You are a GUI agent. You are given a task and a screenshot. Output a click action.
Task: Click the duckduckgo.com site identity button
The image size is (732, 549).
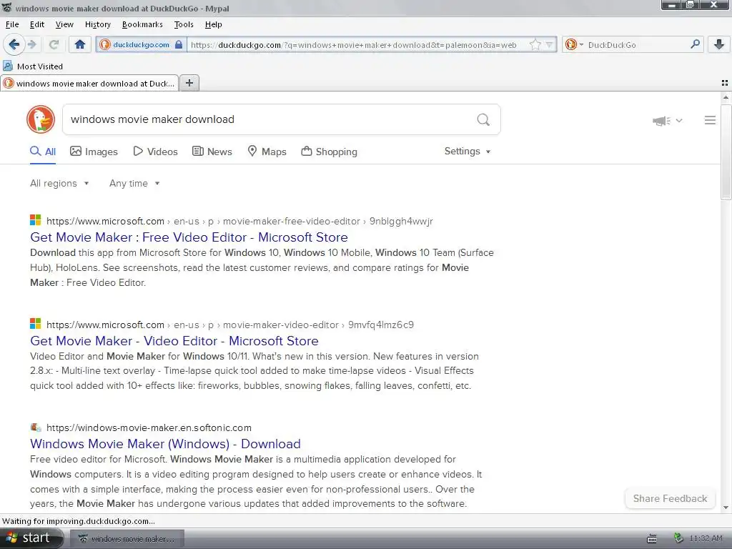(141, 45)
